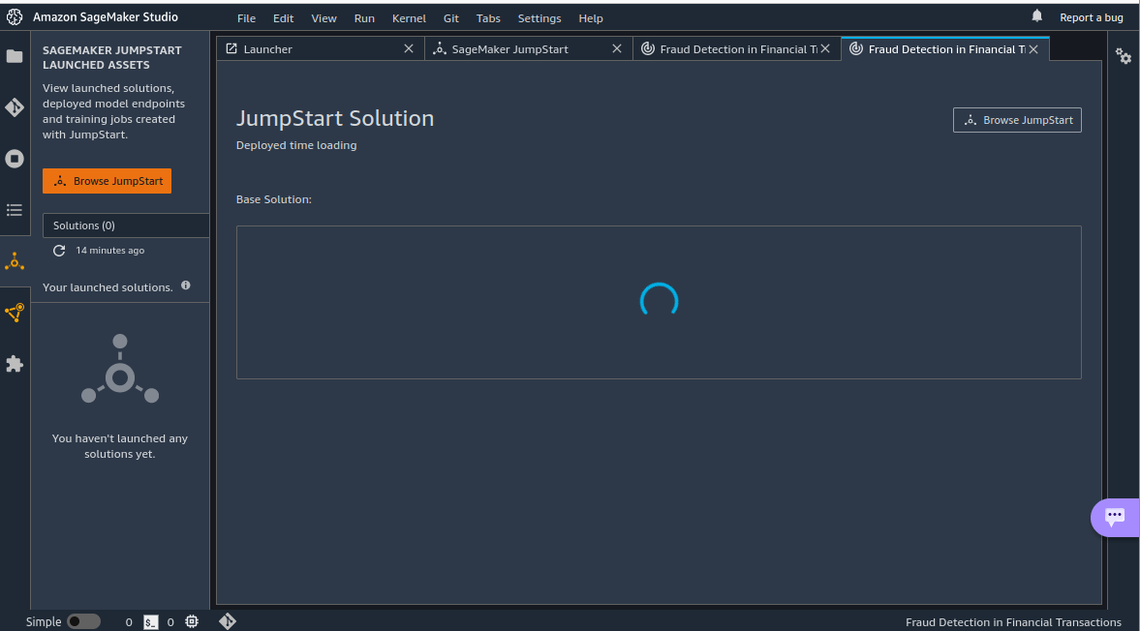1140x631 pixels.
Task: Open the table of contents list icon
Action: 15,210
